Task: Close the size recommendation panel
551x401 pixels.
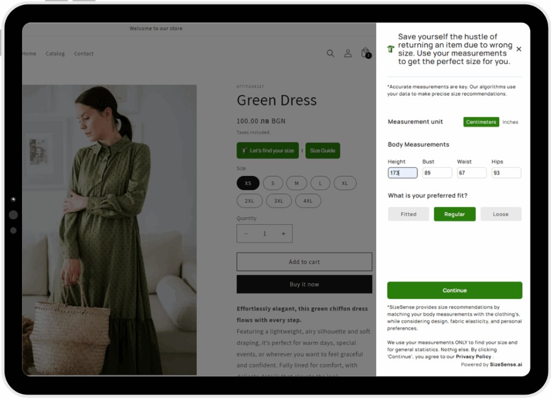Action: click(519, 49)
